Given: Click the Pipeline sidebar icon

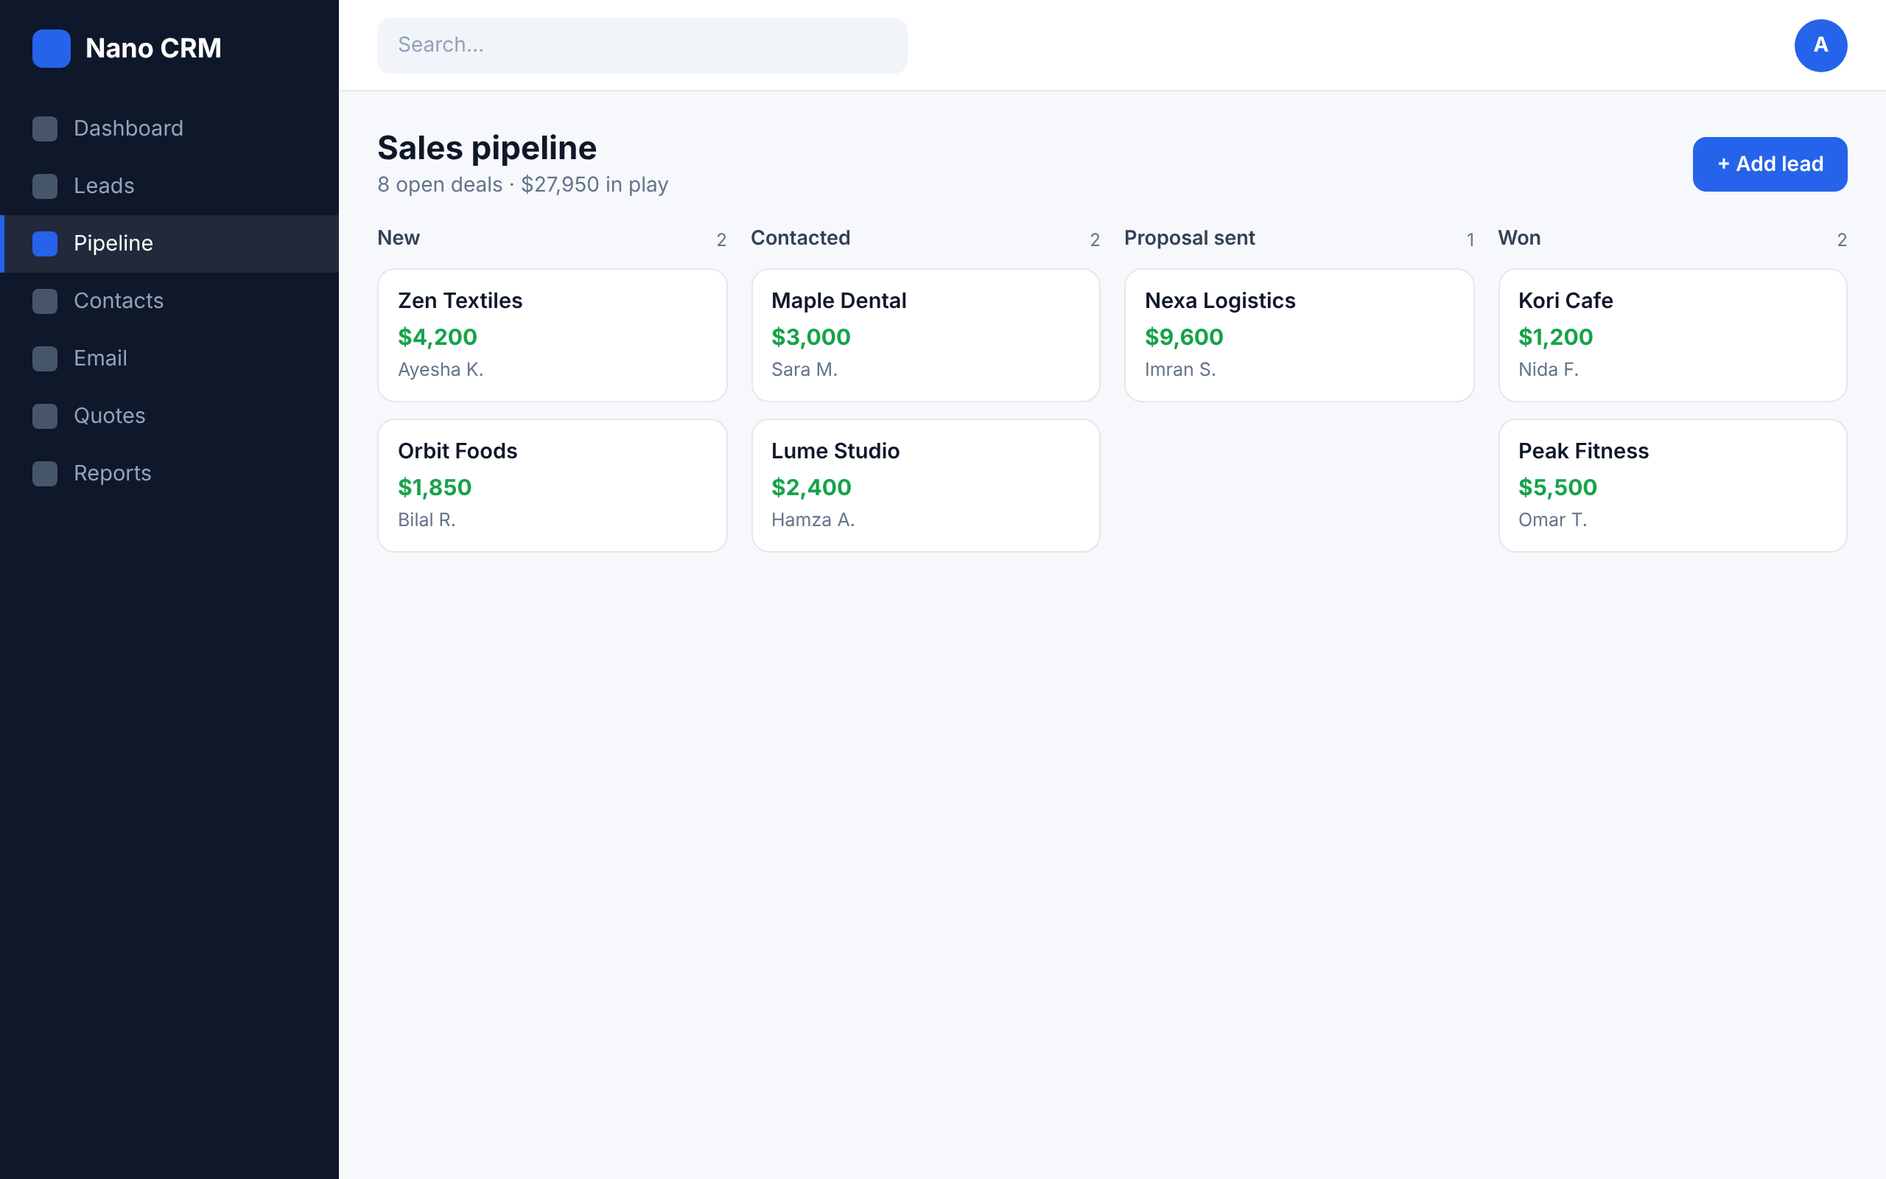Looking at the screenshot, I should pos(45,244).
